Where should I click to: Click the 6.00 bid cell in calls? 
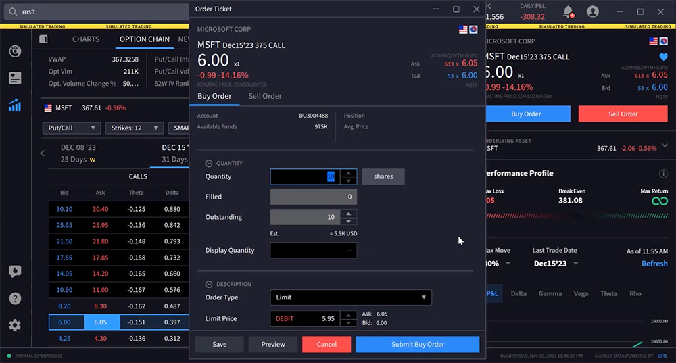pyautogui.click(x=66, y=322)
